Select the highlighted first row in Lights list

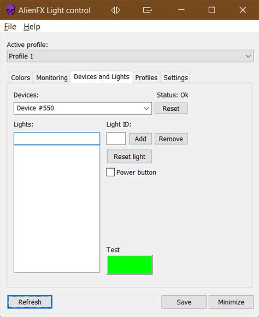[x=57, y=139]
